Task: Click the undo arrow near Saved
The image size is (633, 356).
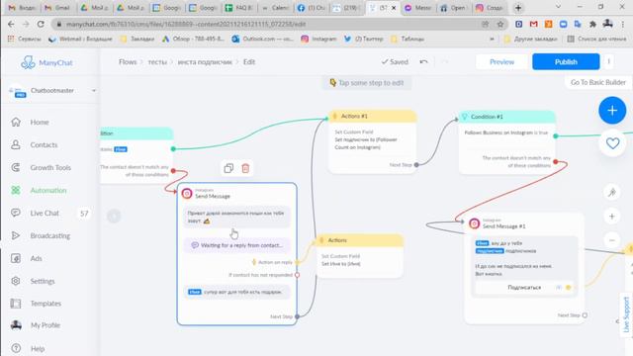Action: tap(423, 61)
